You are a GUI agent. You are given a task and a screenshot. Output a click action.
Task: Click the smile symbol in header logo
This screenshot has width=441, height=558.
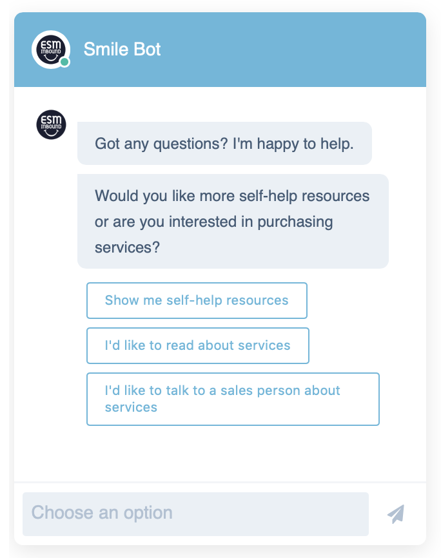click(x=51, y=57)
